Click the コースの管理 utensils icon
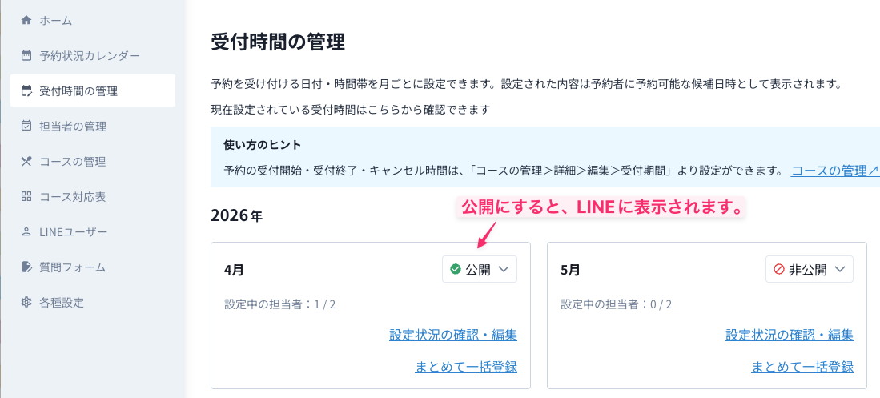The height and width of the screenshot is (398, 880). click(26, 161)
